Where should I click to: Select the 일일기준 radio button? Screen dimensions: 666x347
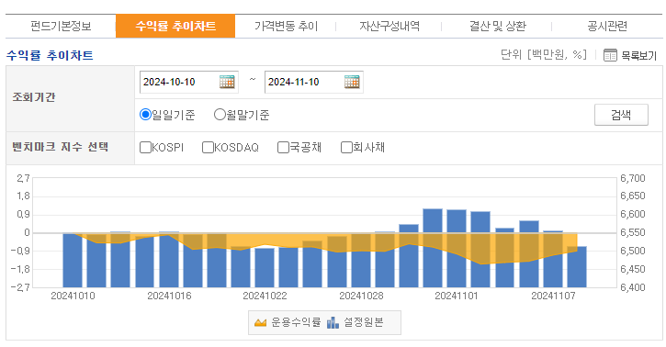[x=145, y=115]
